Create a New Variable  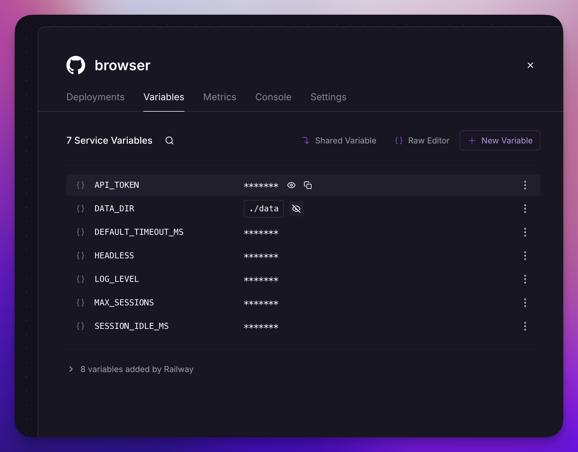[x=500, y=140]
